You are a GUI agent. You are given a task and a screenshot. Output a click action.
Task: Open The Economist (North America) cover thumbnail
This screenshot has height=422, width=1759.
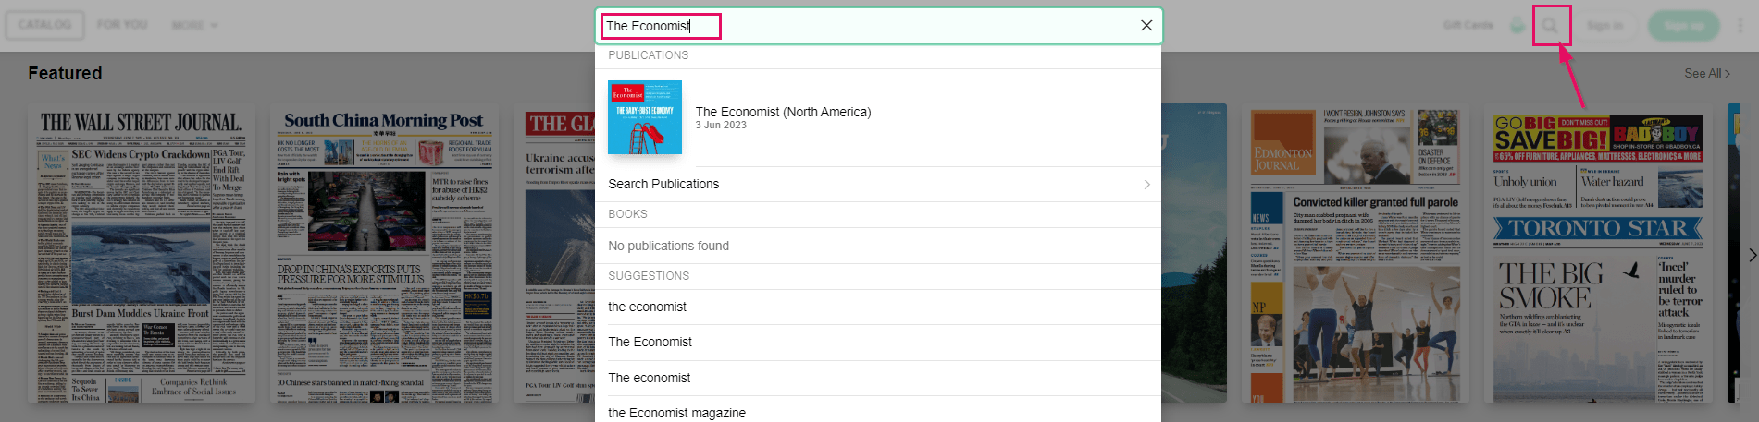point(645,117)
